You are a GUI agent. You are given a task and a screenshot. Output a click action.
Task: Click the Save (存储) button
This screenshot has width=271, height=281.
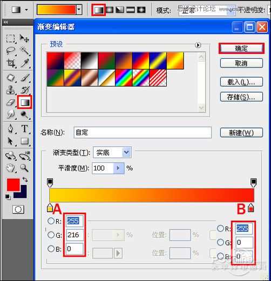pos(241,97)
